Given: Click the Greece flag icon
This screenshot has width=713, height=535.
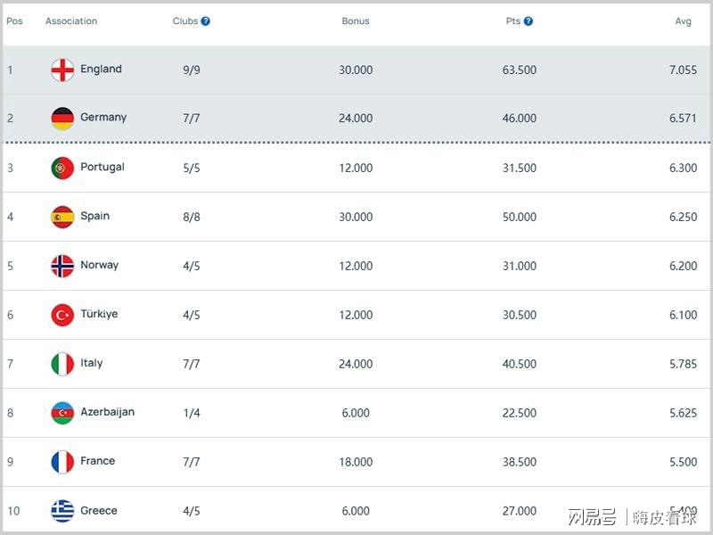Looking at the screenshot, I should coord(62,511).
